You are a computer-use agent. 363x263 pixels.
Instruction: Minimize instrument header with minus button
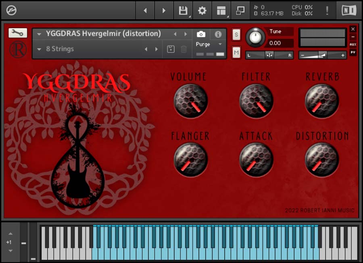pyautogui.click(x=353, y=37)
